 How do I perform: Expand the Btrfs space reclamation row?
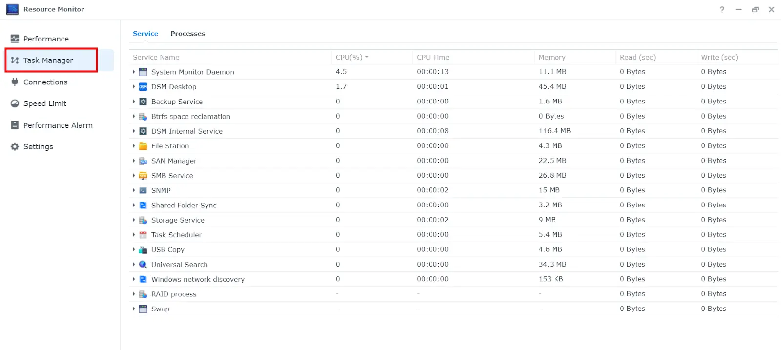134,117
